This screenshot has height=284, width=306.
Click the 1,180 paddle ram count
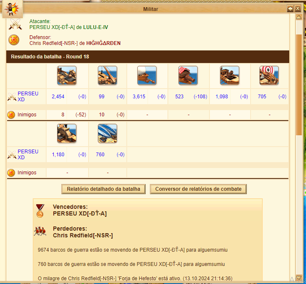pos(58,155)
